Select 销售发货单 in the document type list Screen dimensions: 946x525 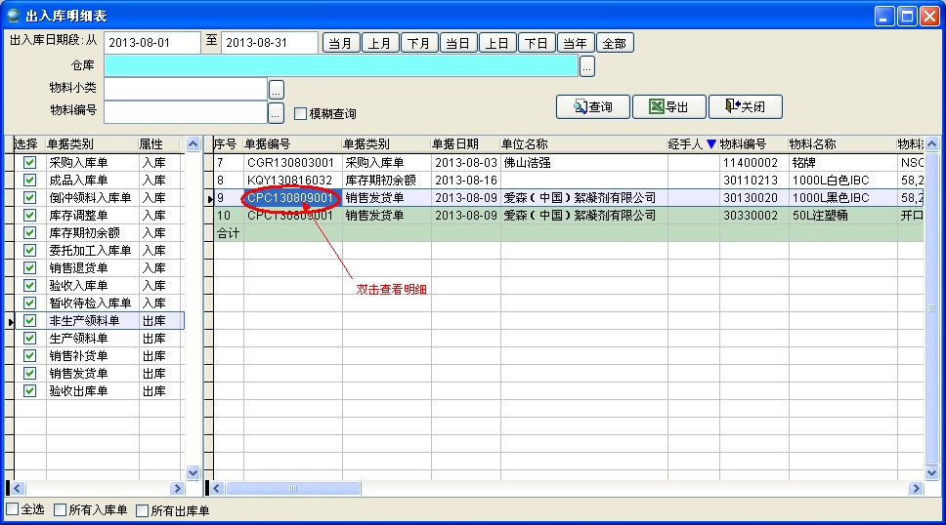pos(92,374)
